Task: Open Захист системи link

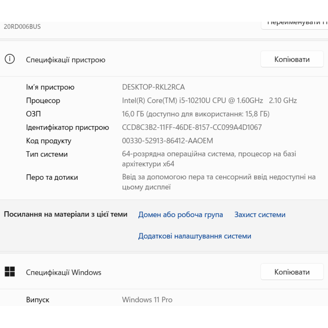Action: point(260,215)
